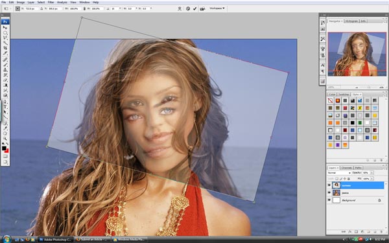Viewport: 389px width, 243px height.
Task: Adjust the Navigator zoom slider
Action: [369, 87]
